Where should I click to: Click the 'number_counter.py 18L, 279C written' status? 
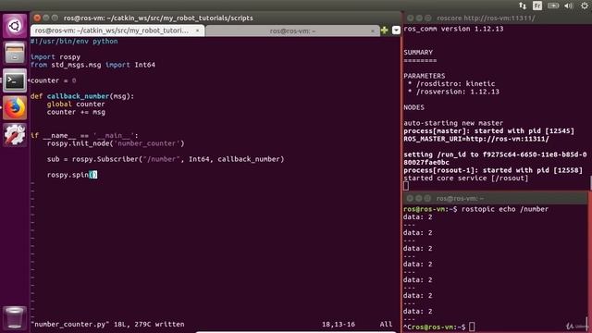click(107, 325)
